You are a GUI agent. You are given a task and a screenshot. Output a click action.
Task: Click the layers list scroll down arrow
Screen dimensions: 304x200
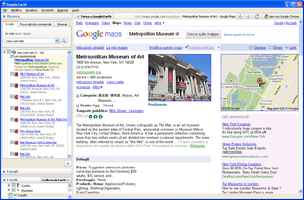(70, 196)
